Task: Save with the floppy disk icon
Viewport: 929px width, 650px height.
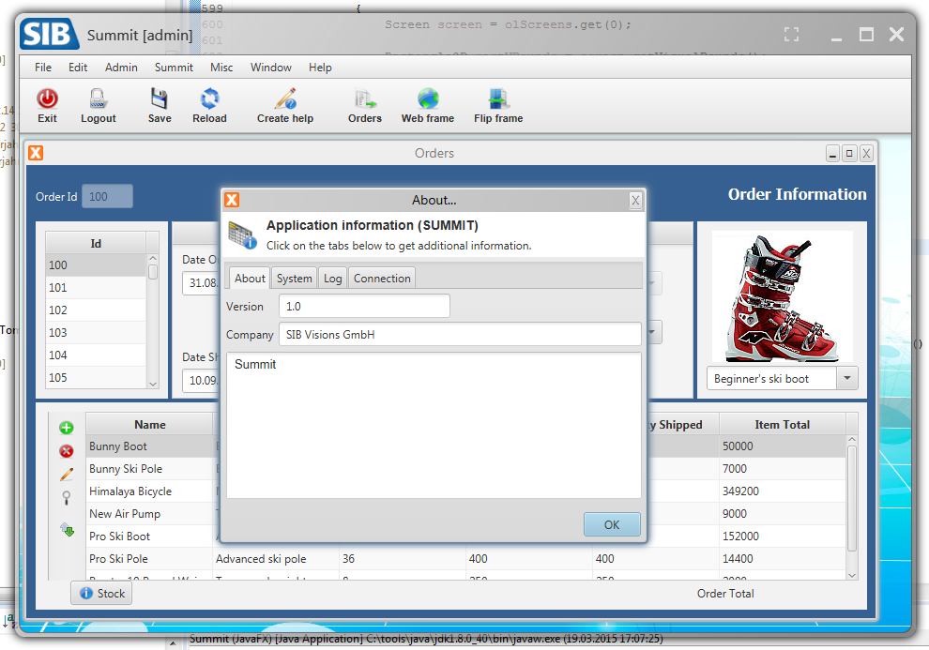Action: (159, 98)
